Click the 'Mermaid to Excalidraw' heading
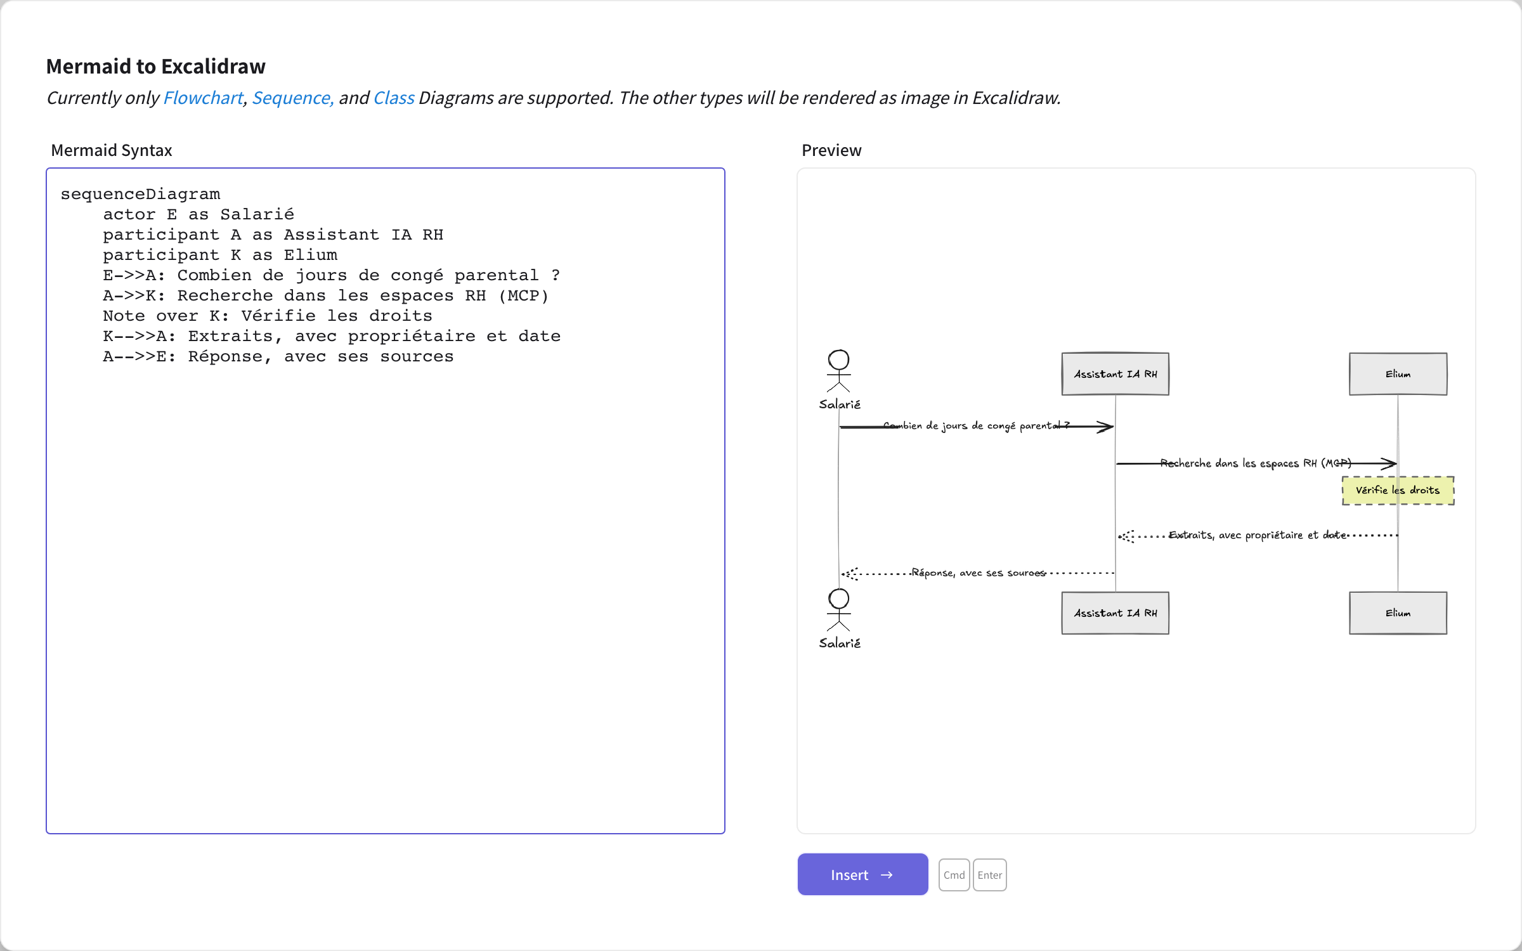The image size is (1522, 951). click(x=156, y=66)
